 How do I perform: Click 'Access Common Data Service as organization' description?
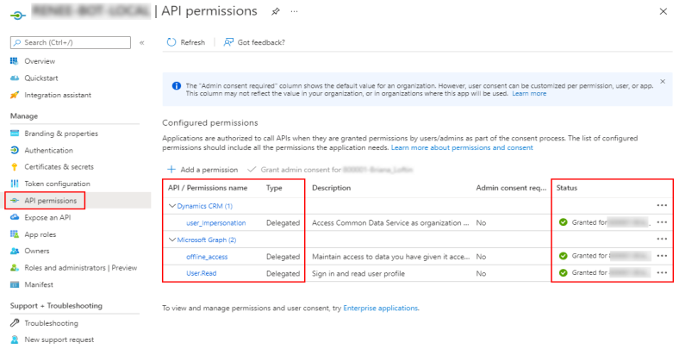(x=390, y=223)
